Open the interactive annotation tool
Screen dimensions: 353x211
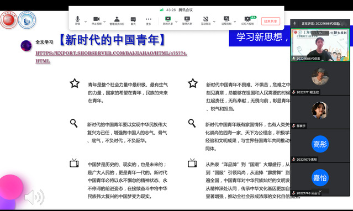pos(206,20)
